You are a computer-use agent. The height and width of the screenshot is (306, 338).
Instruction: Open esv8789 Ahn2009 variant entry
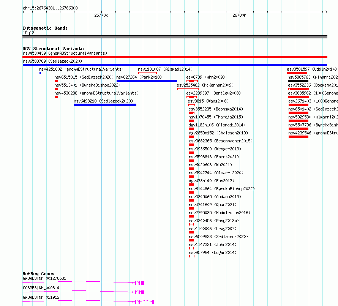tap(205, 77)
